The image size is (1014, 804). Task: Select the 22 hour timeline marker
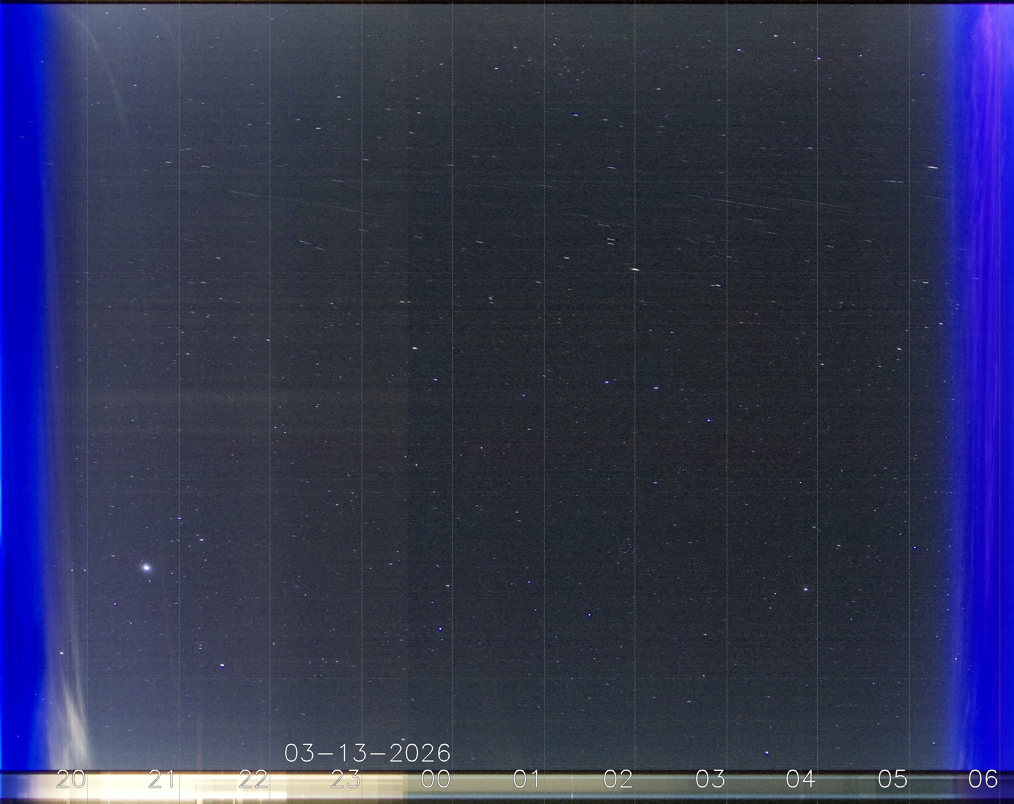[x=253, y=780]
